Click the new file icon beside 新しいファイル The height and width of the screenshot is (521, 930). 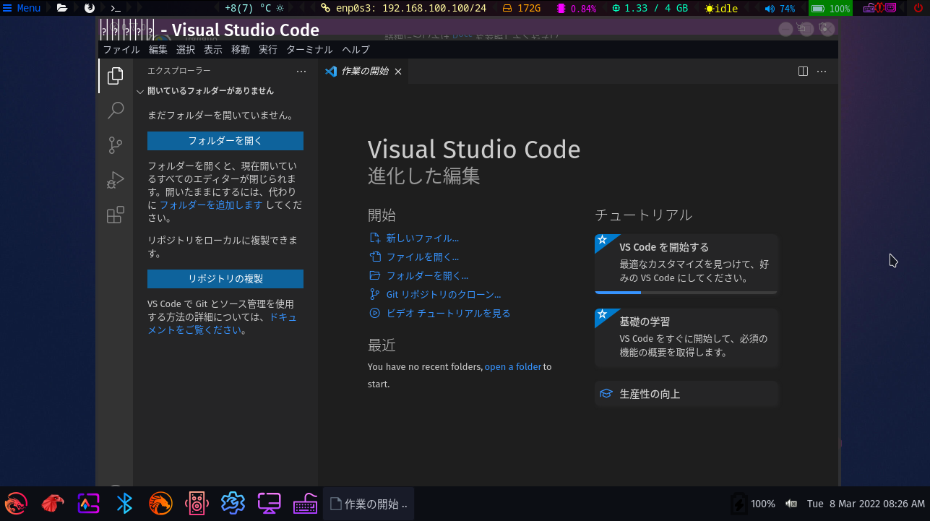pos(374,238)
